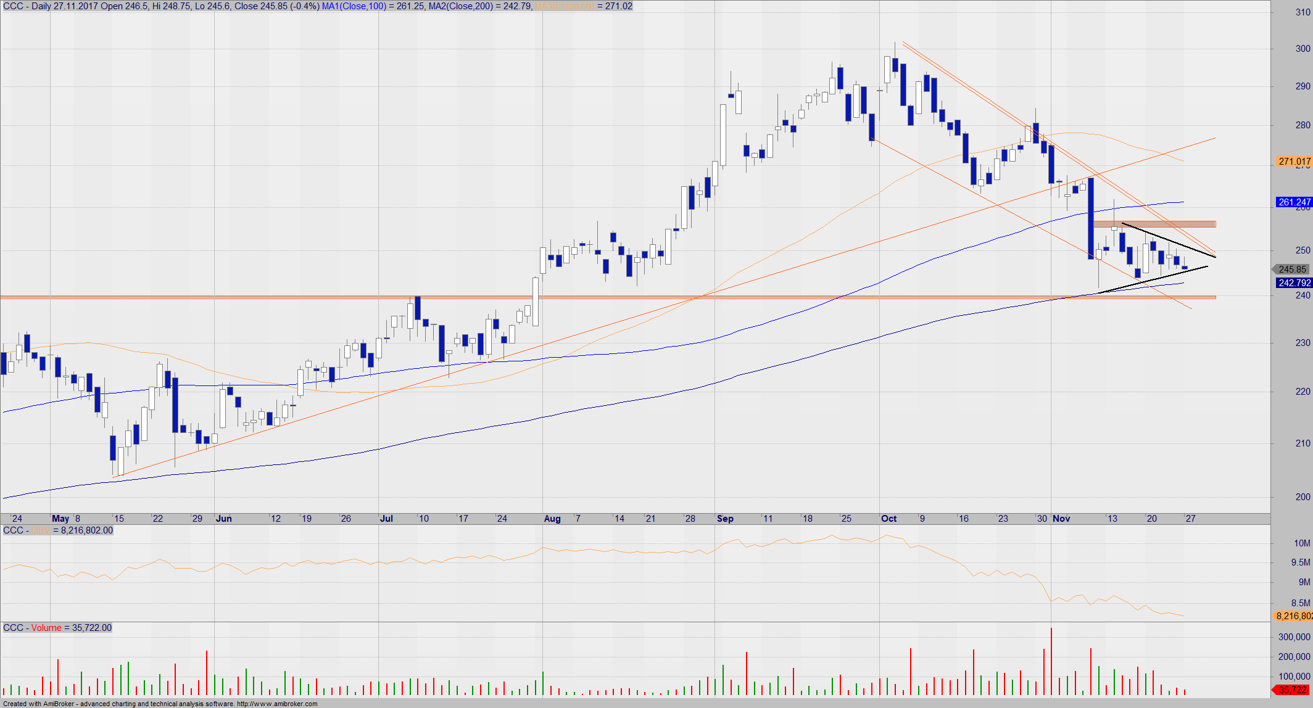Click the red 35,722 volume value tag

point(1292,690)
